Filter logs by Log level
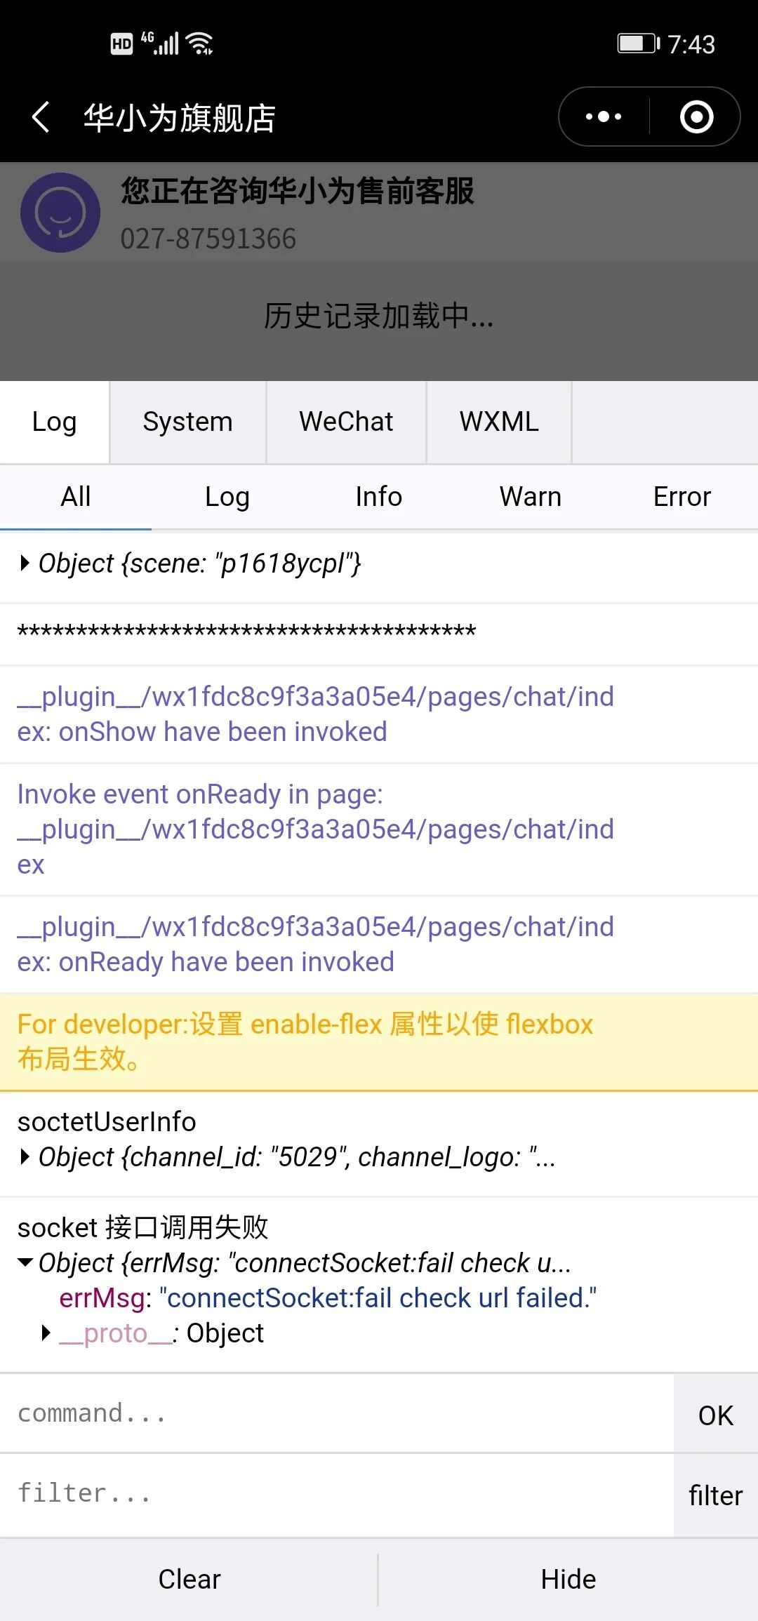Screen dimensions: 758x1621 pos(227,497)
